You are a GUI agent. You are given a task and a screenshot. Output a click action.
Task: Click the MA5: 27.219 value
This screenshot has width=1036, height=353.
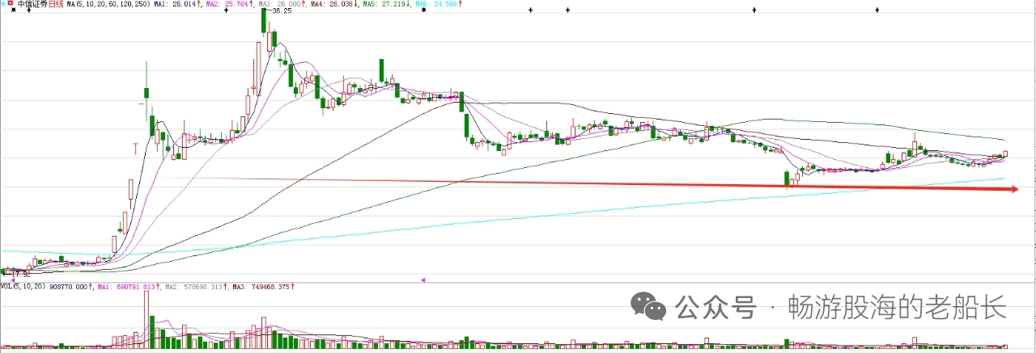point(386,4)
